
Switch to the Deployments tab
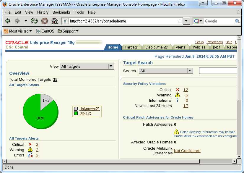pyautogui.click(x=157, y=47)
